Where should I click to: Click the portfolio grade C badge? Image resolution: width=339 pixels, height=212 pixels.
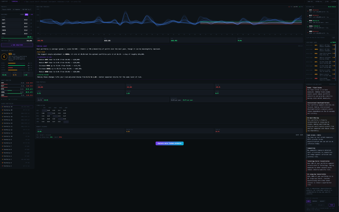pos(4,57)
